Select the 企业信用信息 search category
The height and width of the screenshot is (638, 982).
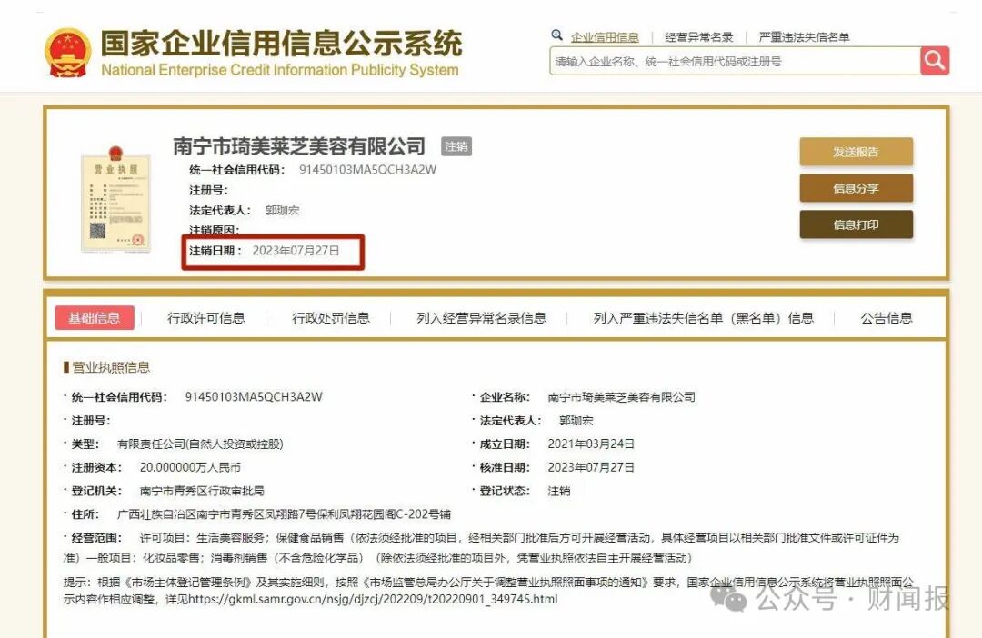coord(605,37)
